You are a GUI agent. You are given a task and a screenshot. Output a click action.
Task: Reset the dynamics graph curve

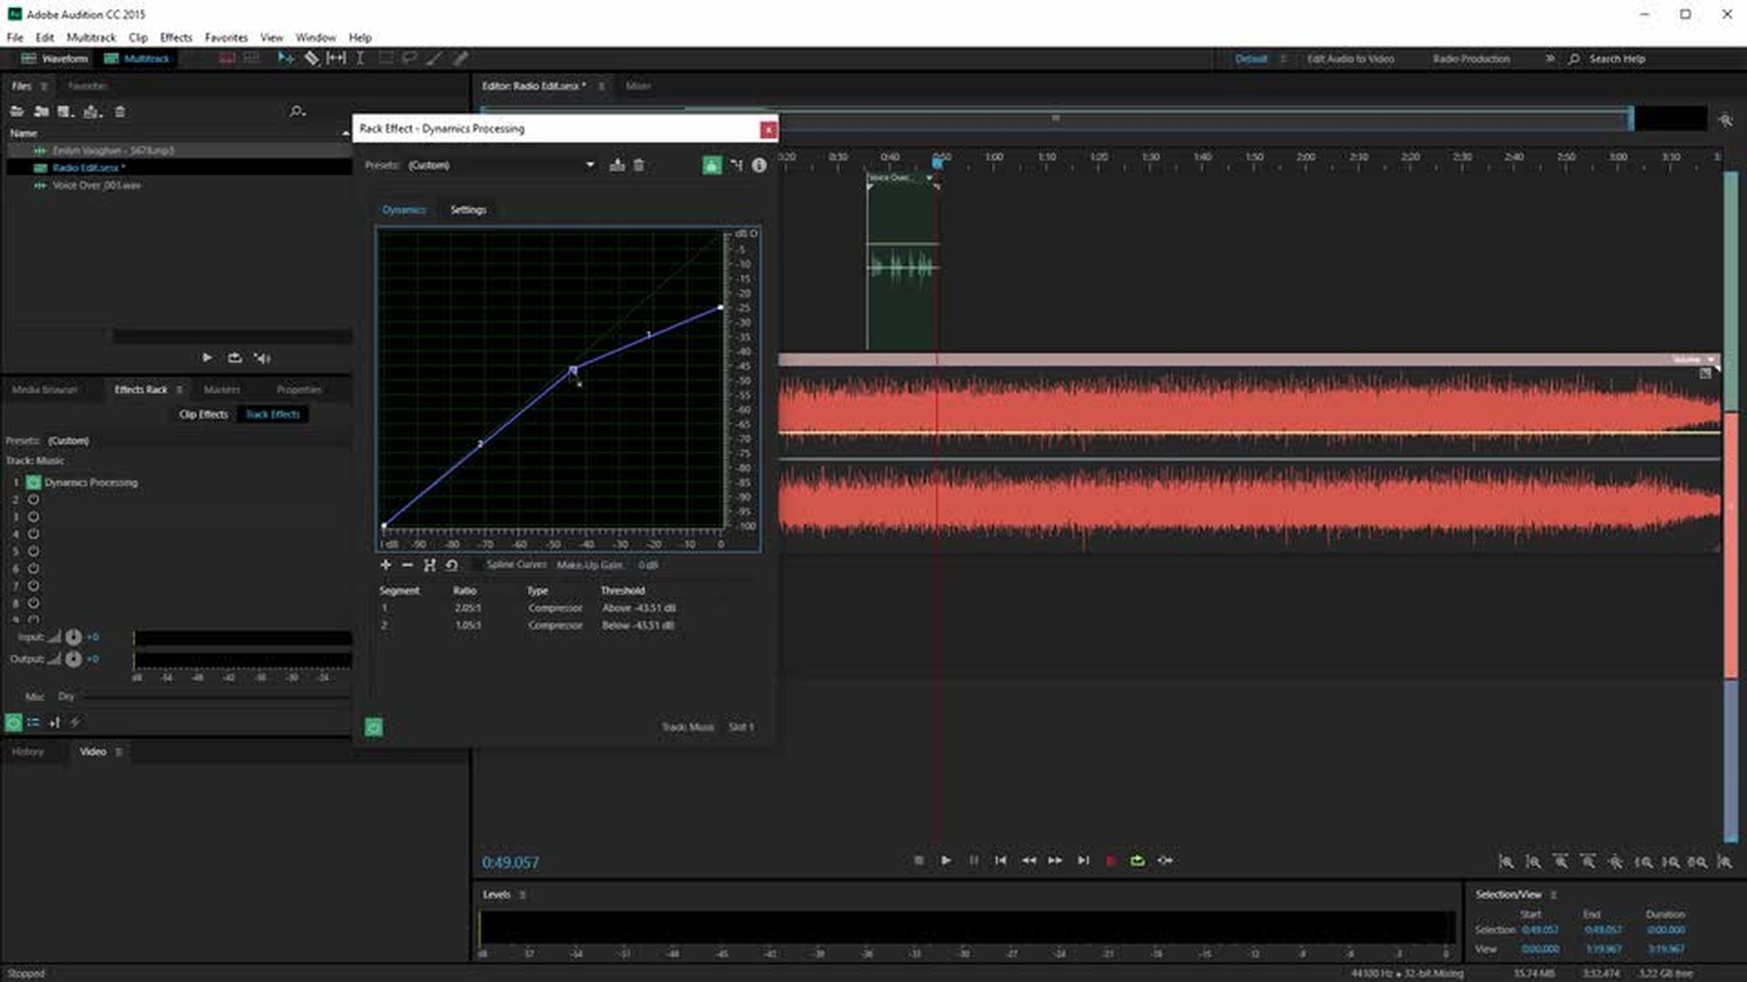coord(451,565)
